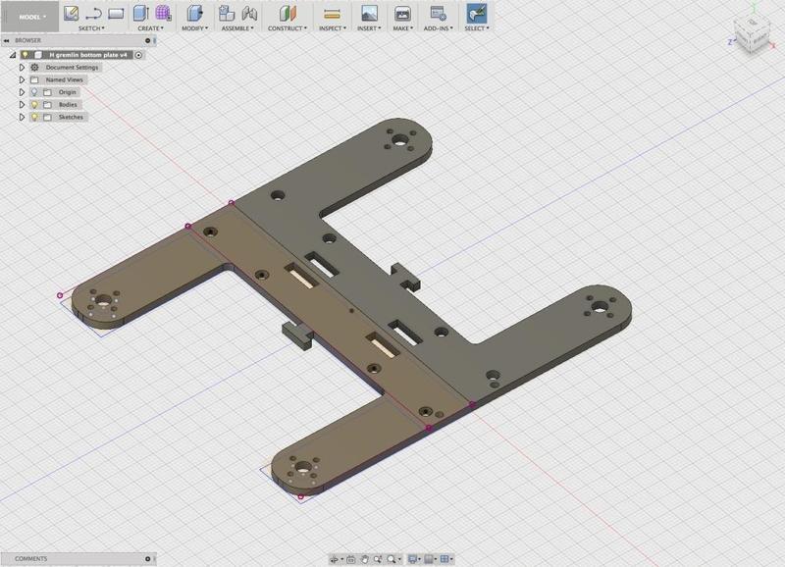Open the SELECT menu label
Screen dimensions: 785x567
(x=477, y=28)
